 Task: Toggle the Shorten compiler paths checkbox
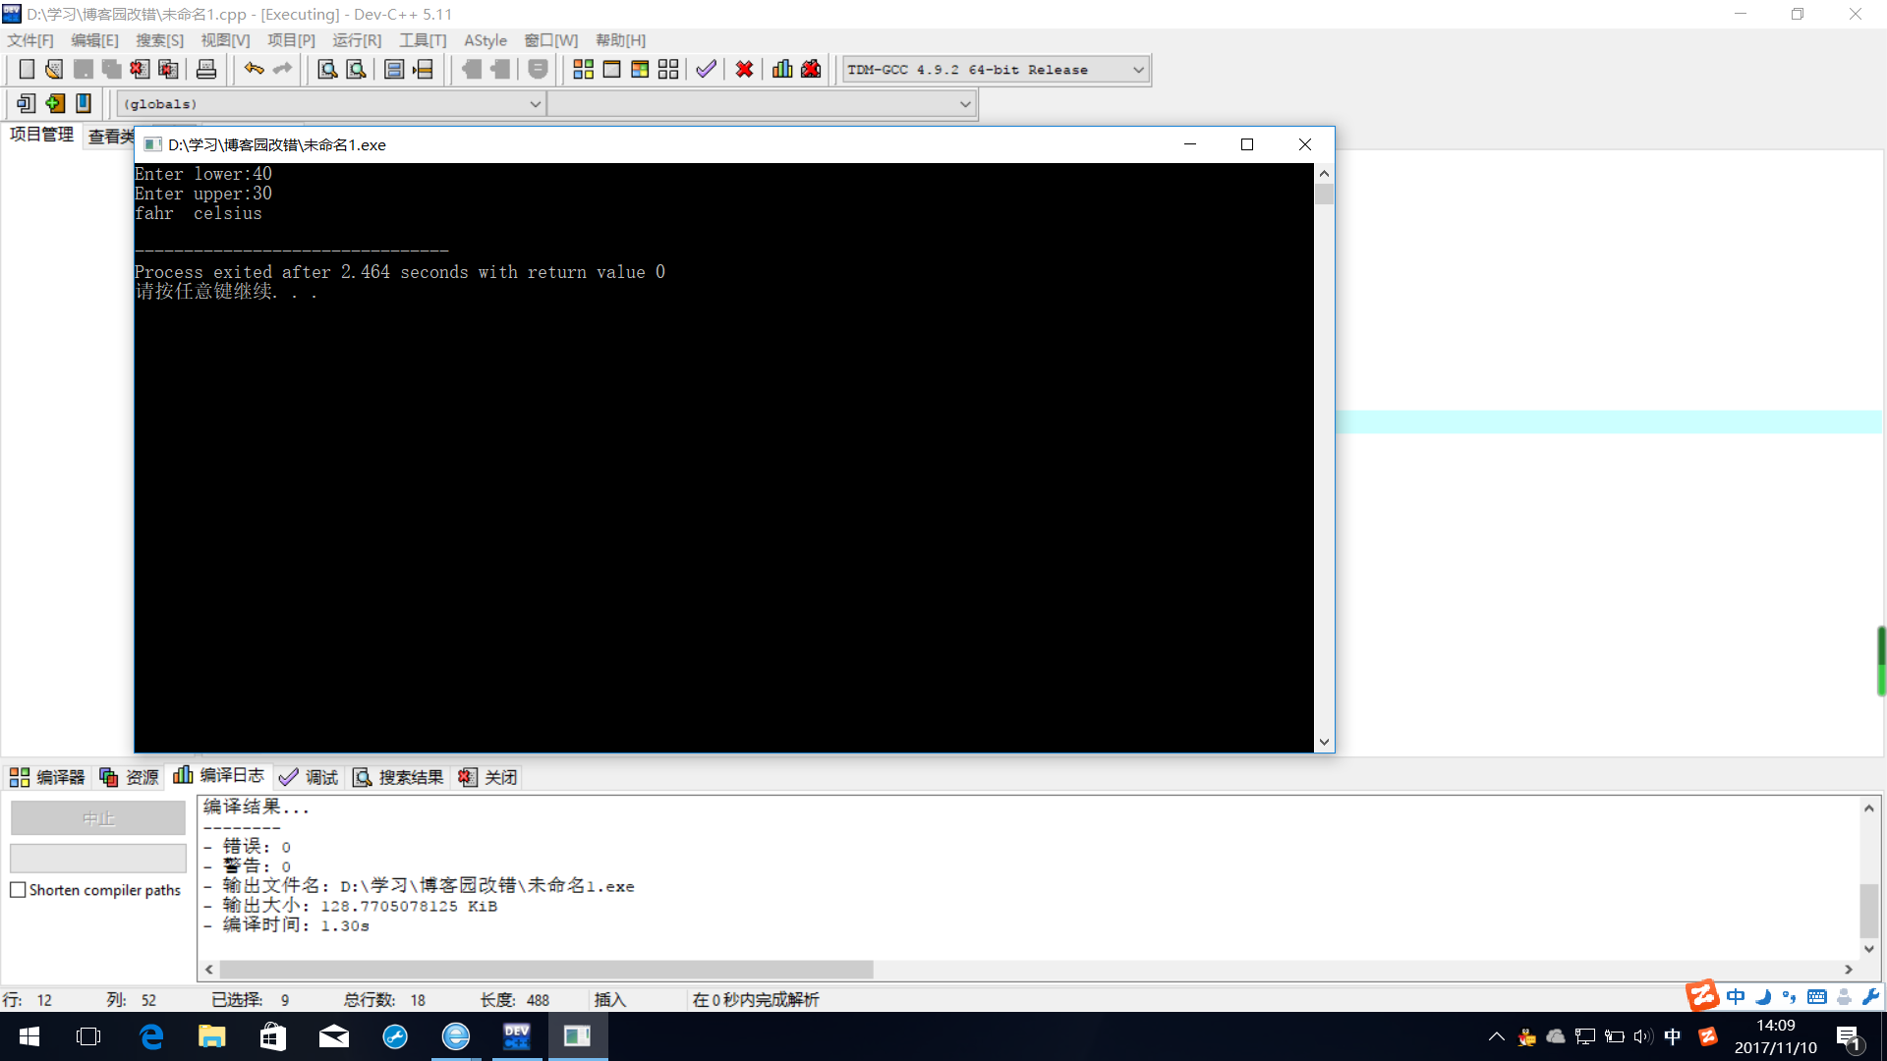click(18, 890)
